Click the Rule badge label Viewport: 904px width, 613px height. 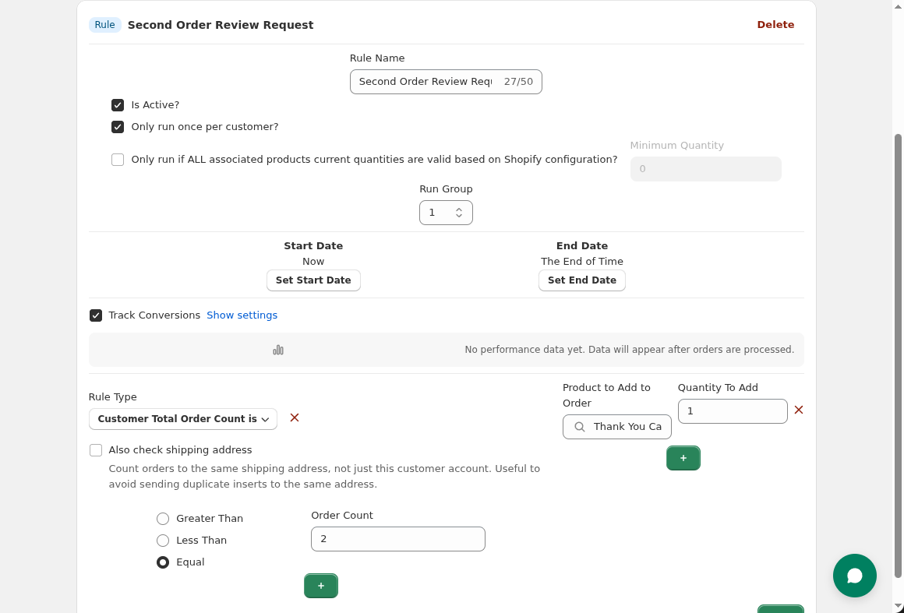104,24
